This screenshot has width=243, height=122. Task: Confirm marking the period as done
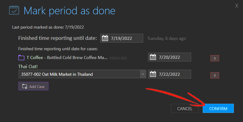click(218, 108)
